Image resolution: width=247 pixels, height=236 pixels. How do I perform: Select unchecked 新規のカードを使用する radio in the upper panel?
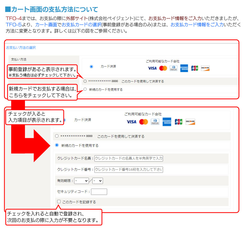tap(85, 89)
